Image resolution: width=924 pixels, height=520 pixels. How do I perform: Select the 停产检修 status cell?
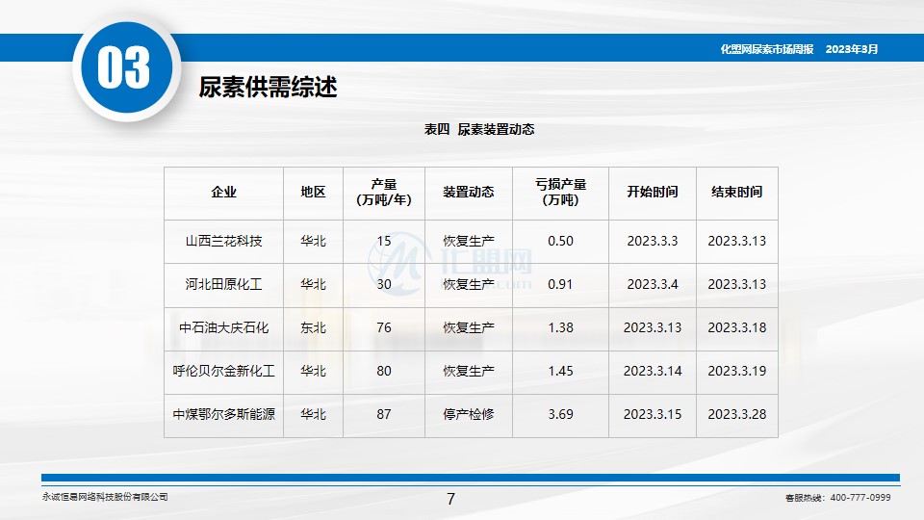pyautogui.click(x=469, y=415)
